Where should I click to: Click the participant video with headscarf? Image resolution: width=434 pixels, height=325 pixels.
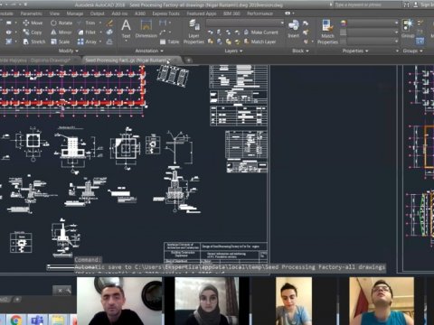pyautogui.click(x=207, y=301)
